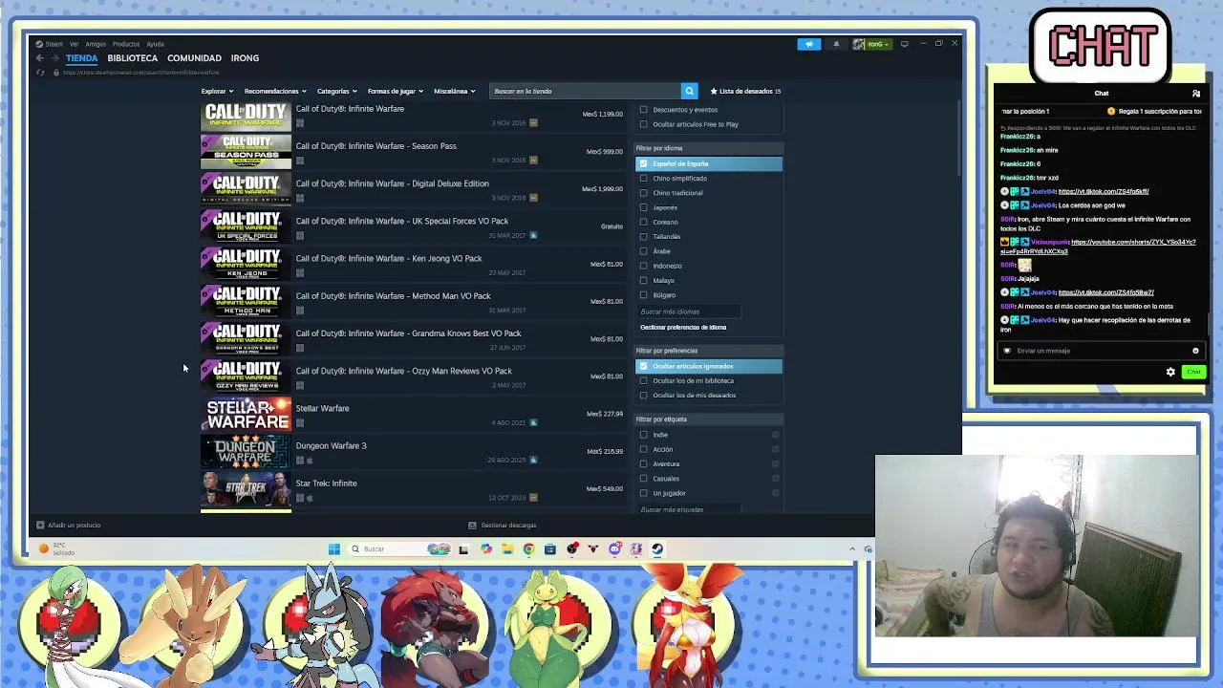
Task: Open File Explorer from the taskbar
Action: 507,548
